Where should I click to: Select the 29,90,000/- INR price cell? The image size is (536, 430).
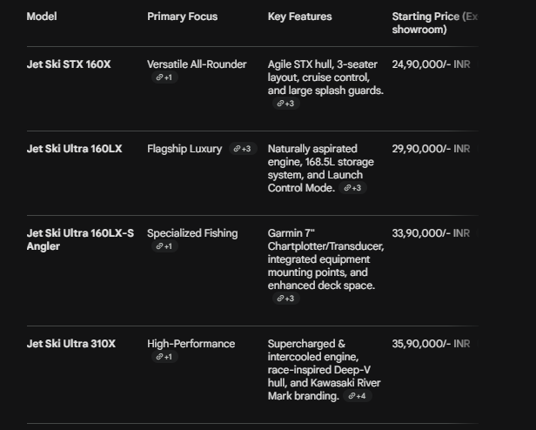pyautogui.click(x=431, y=149)
